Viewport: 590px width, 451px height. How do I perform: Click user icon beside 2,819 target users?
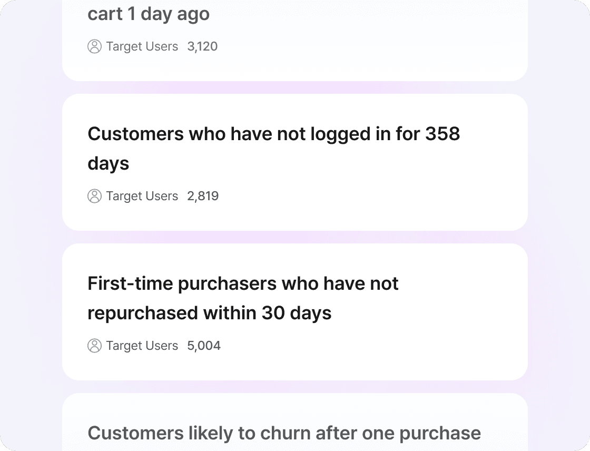[94, 196]
